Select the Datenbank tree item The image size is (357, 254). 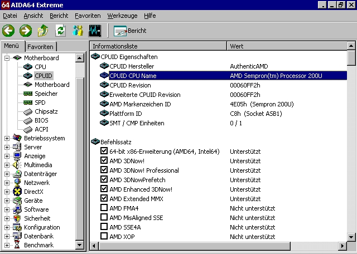39,236
